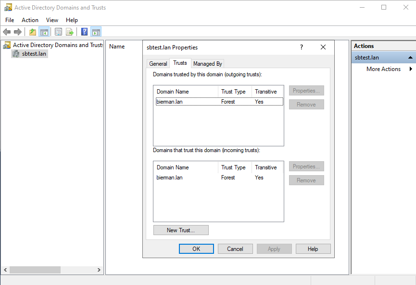Sort outgoing trusts by Domain Name header
The image size is (416, 285).
(186, 92)
